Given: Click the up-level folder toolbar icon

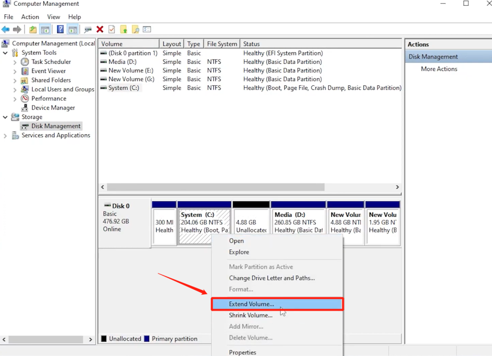Looking at the screenshot, I should coord(33,29).
